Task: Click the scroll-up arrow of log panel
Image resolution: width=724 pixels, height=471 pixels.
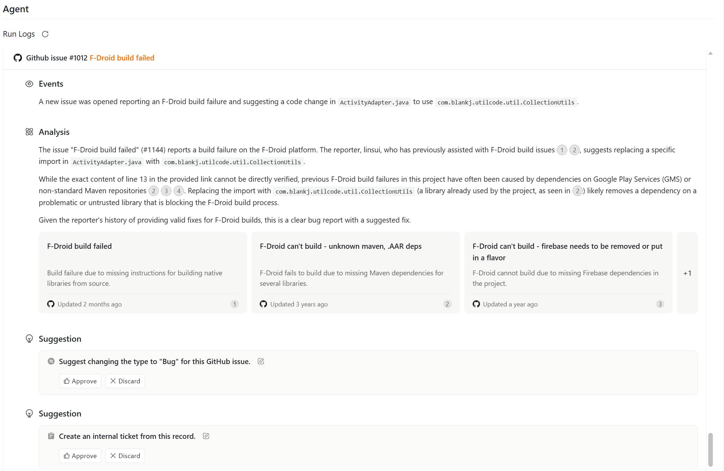Action: [x=710, y=53]
